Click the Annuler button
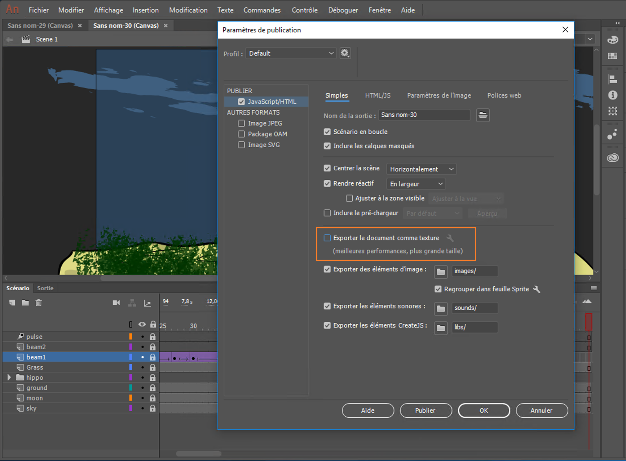Viewport: 626px width, 461px height. tap(542, 411)
